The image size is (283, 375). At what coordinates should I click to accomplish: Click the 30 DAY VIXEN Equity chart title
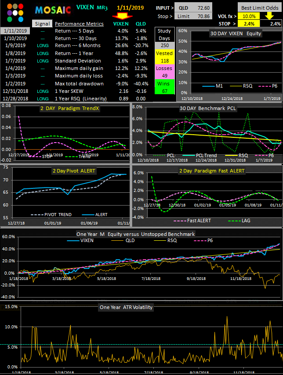click(x=236, y=33)
